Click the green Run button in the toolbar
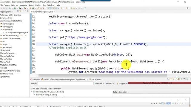This screenshot has width=191, height=107. 15,8
